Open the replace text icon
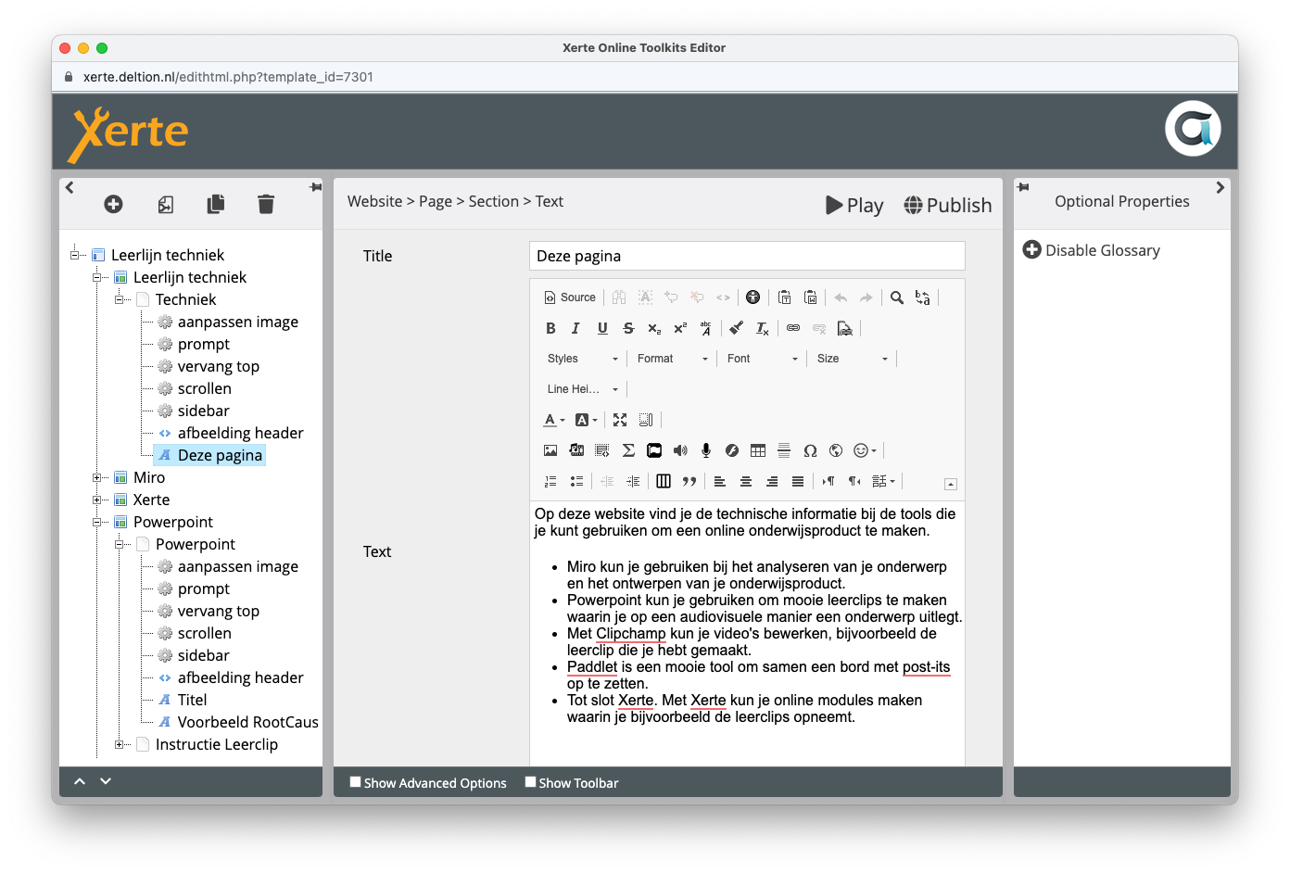Screen dimensions: 1290x873 point(922,297)
